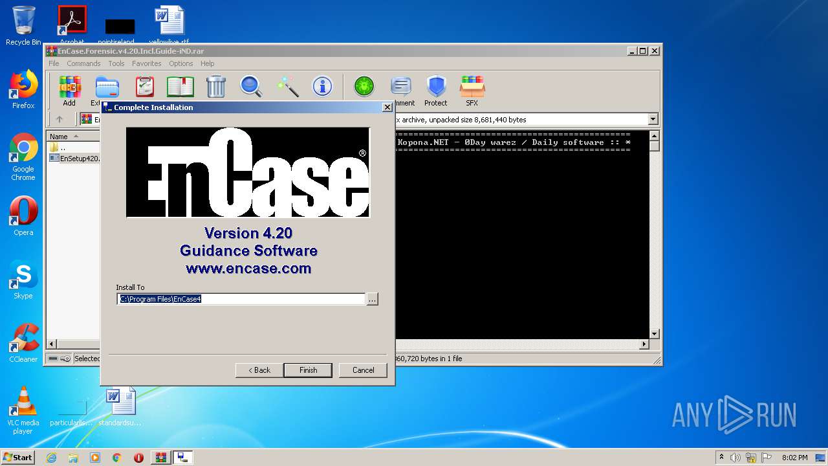Click the installer taskbar button
The image size is (828, 466).
[x=182, y=458]
